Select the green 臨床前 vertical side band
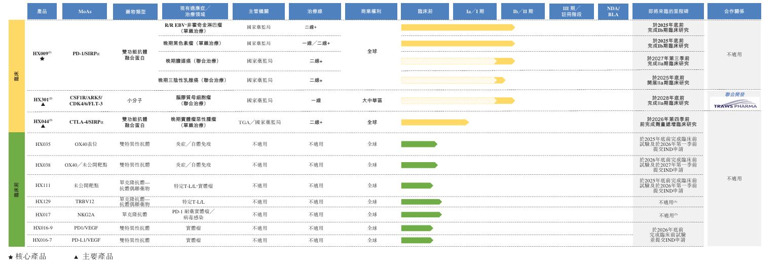783x267 pixels. pyautogui.click(x=16, y=189)
